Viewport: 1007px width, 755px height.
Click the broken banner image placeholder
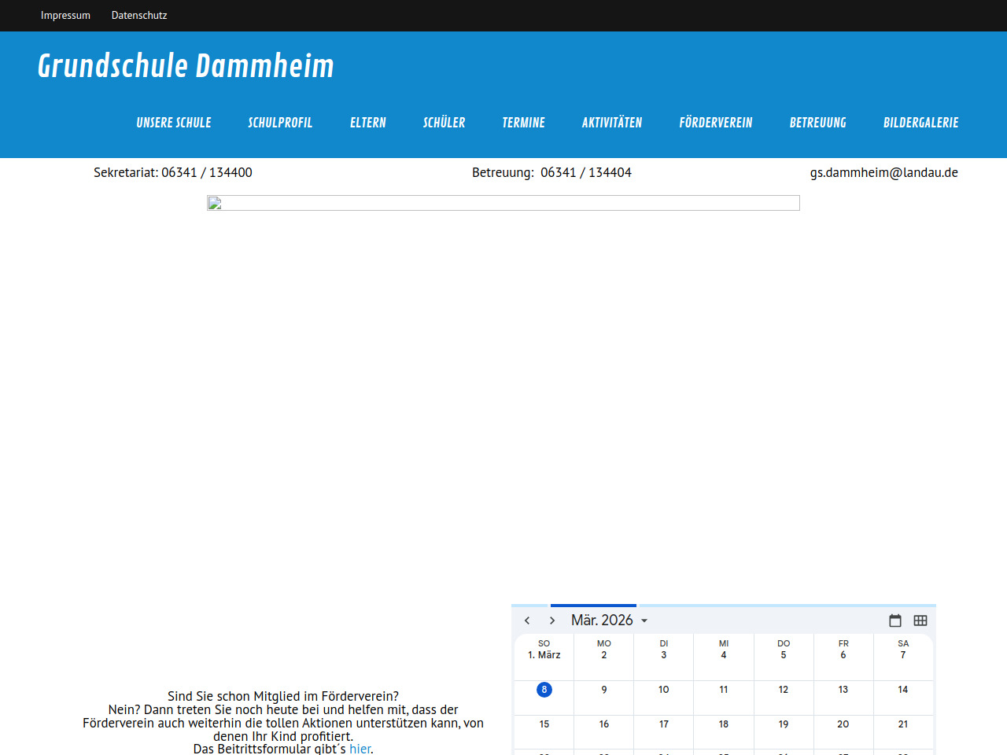point(503,203)
